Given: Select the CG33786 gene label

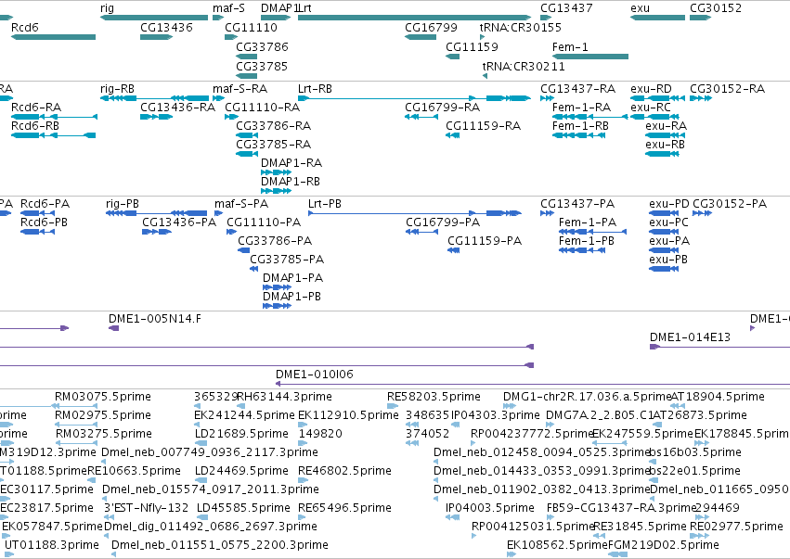Looking at the screenshot, I should coord(262,46).
